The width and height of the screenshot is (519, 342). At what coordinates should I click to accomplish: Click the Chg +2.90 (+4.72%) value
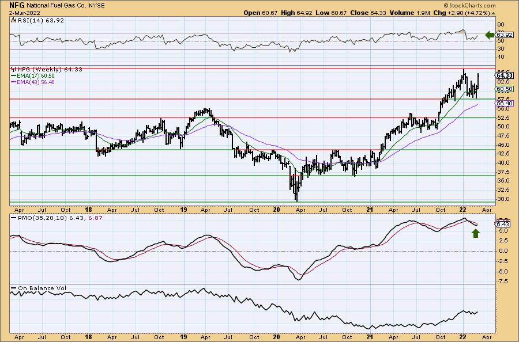461,13
